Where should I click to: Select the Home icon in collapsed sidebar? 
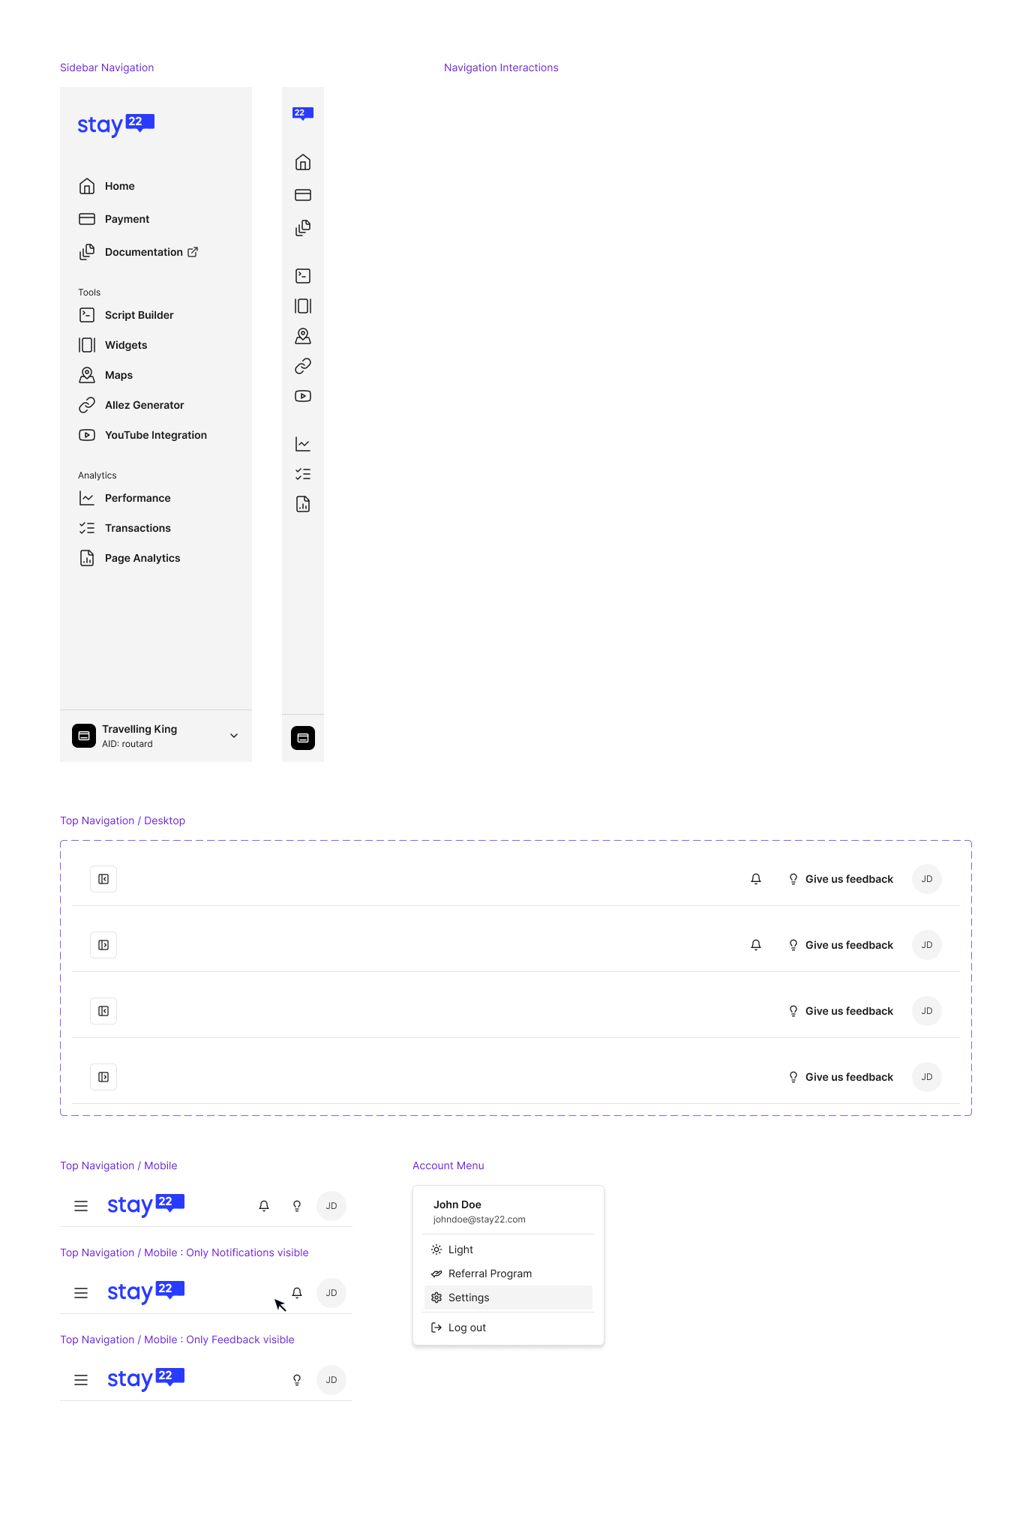[x=302, y=161]
